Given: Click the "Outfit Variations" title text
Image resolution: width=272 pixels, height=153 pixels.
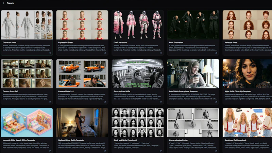Looking at the screenshot, I should 120,42.
